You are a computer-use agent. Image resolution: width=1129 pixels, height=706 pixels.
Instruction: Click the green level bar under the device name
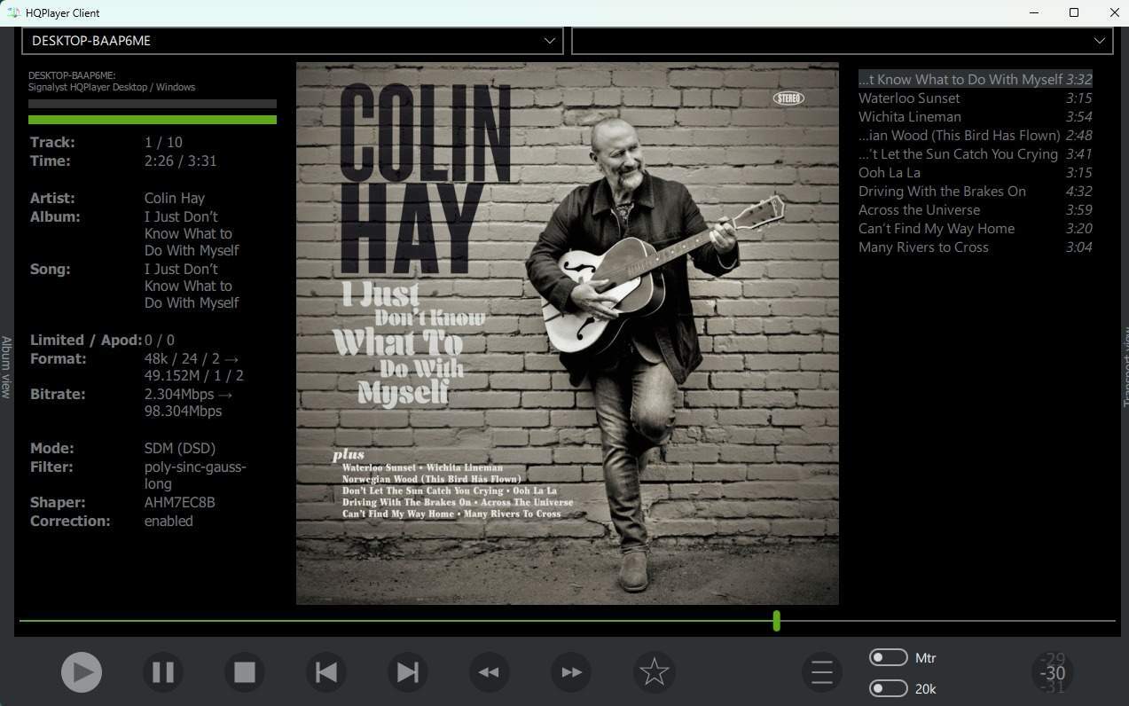(x=153, y=120)
